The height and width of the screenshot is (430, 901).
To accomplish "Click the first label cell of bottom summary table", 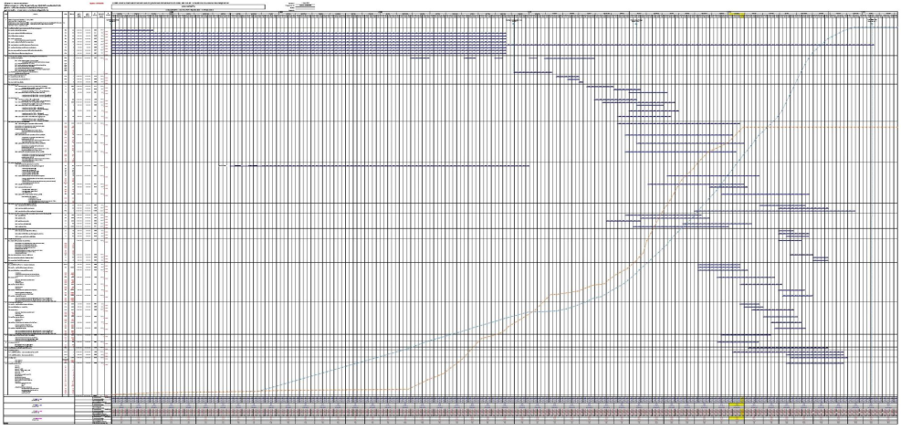I will click(x=37, y=400).
